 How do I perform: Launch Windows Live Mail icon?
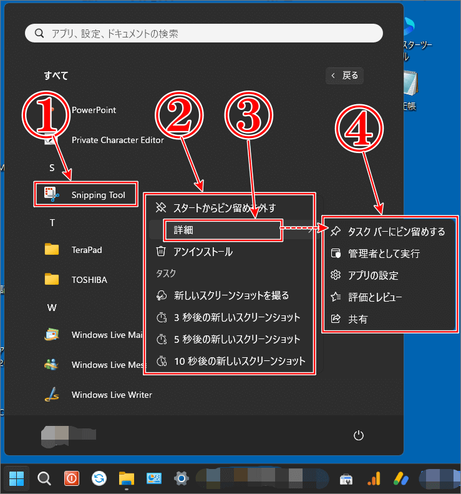[52, 335]
